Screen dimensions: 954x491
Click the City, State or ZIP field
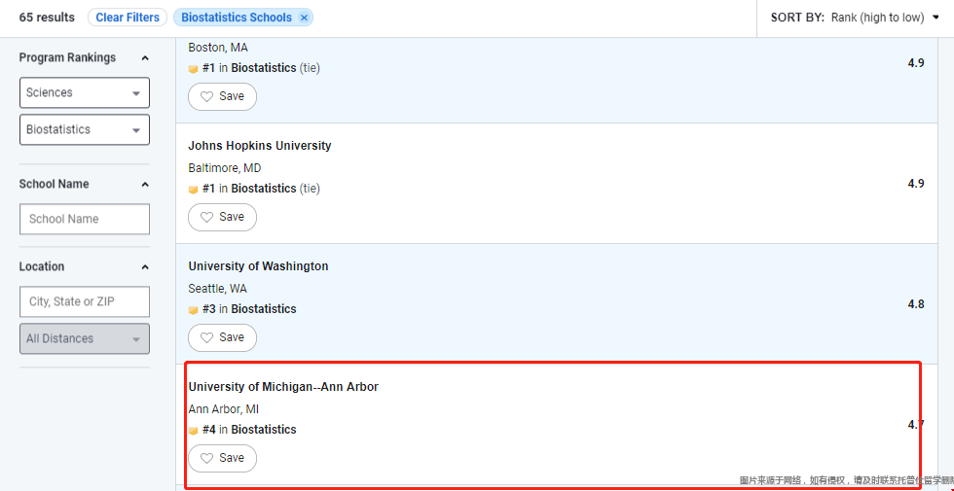85,302
